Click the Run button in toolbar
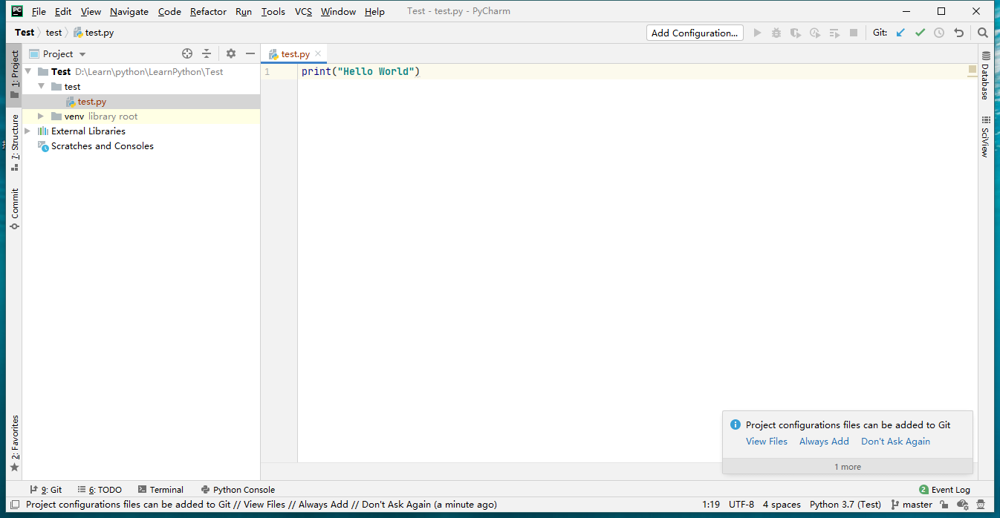The image size is (1000, 518). (758, 33)
